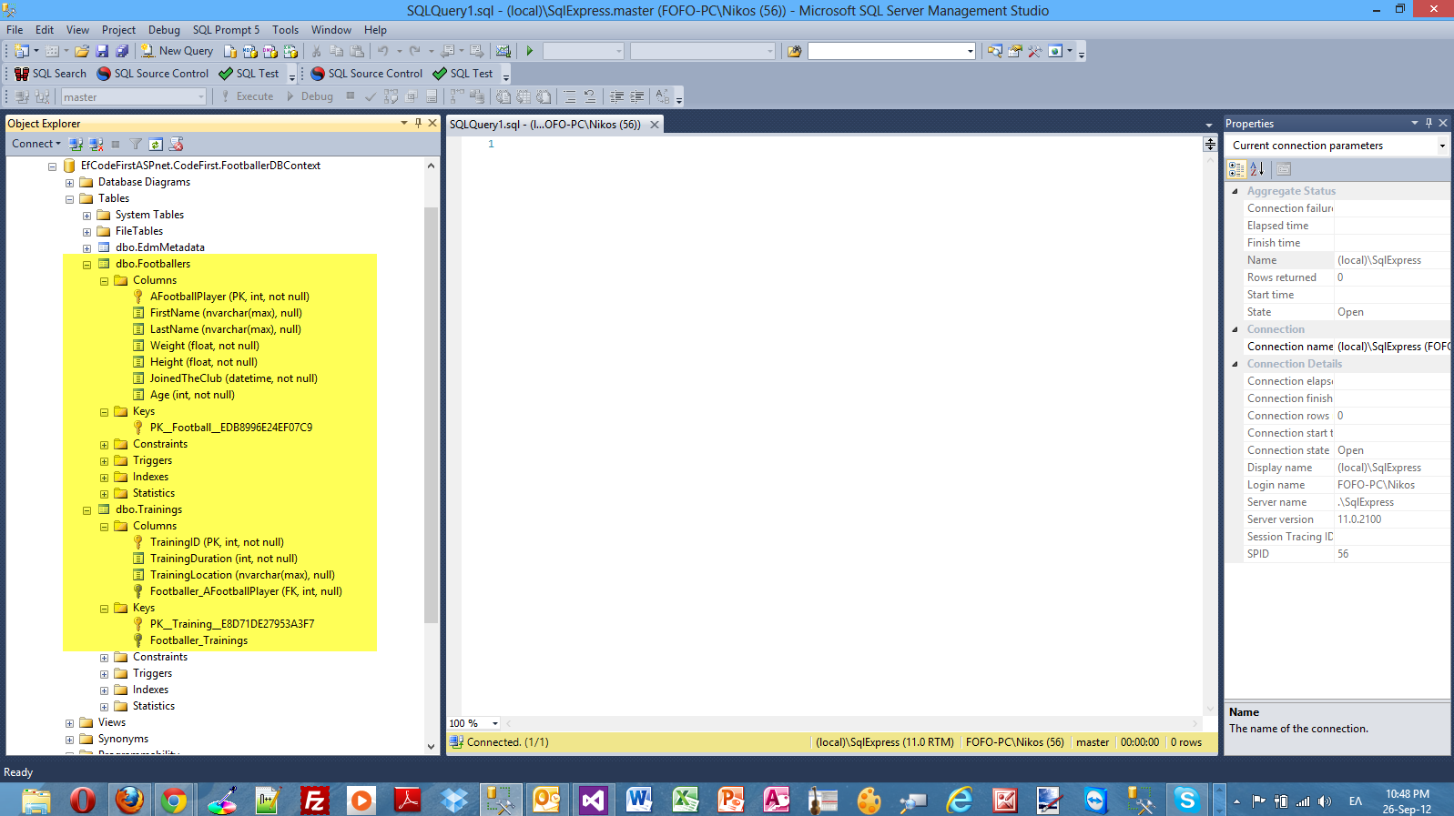Expand the Views folder
The image size is (1454, 816).
point(69,723)
